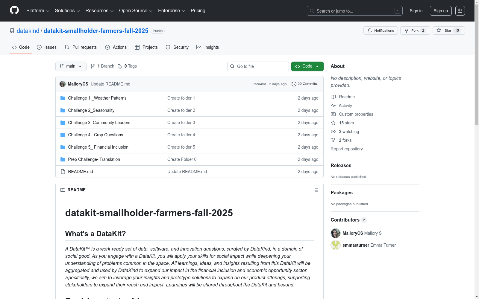Open the 'Create Folder 0' commit message
The height and width of the screenshot is (299, 479).
click(x=182, y=159)
